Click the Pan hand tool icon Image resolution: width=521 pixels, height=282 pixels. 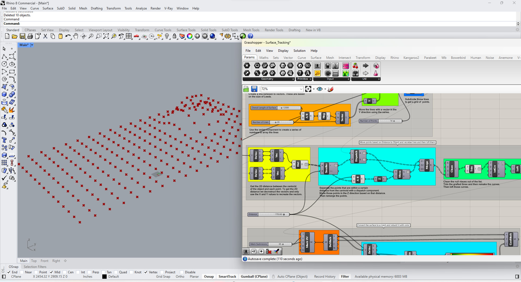pyautogui.click(x=76, y=36)
